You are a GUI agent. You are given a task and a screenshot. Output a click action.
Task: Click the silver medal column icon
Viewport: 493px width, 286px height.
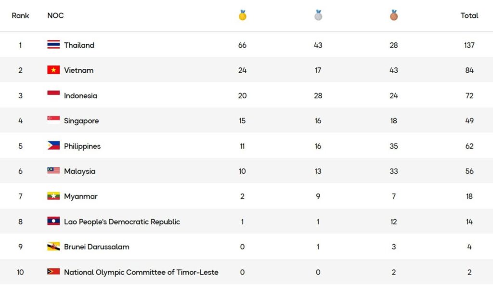318,15
